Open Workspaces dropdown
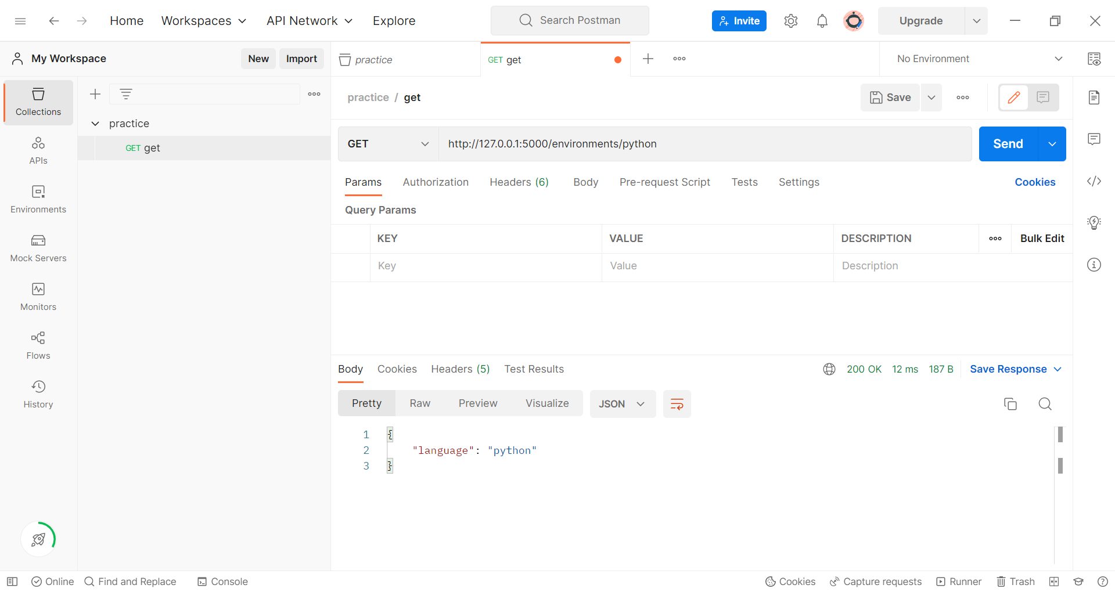 click(204, 21)
